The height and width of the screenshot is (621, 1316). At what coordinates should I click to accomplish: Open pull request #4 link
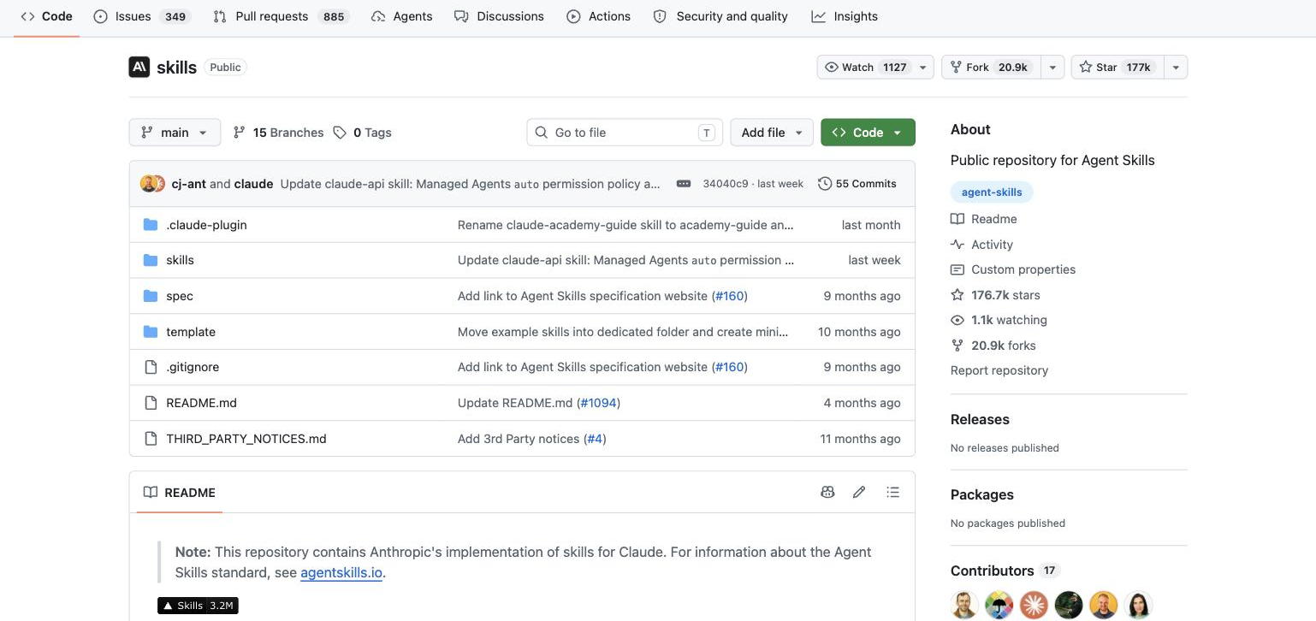pyautogui.click(x=595, y=439)
